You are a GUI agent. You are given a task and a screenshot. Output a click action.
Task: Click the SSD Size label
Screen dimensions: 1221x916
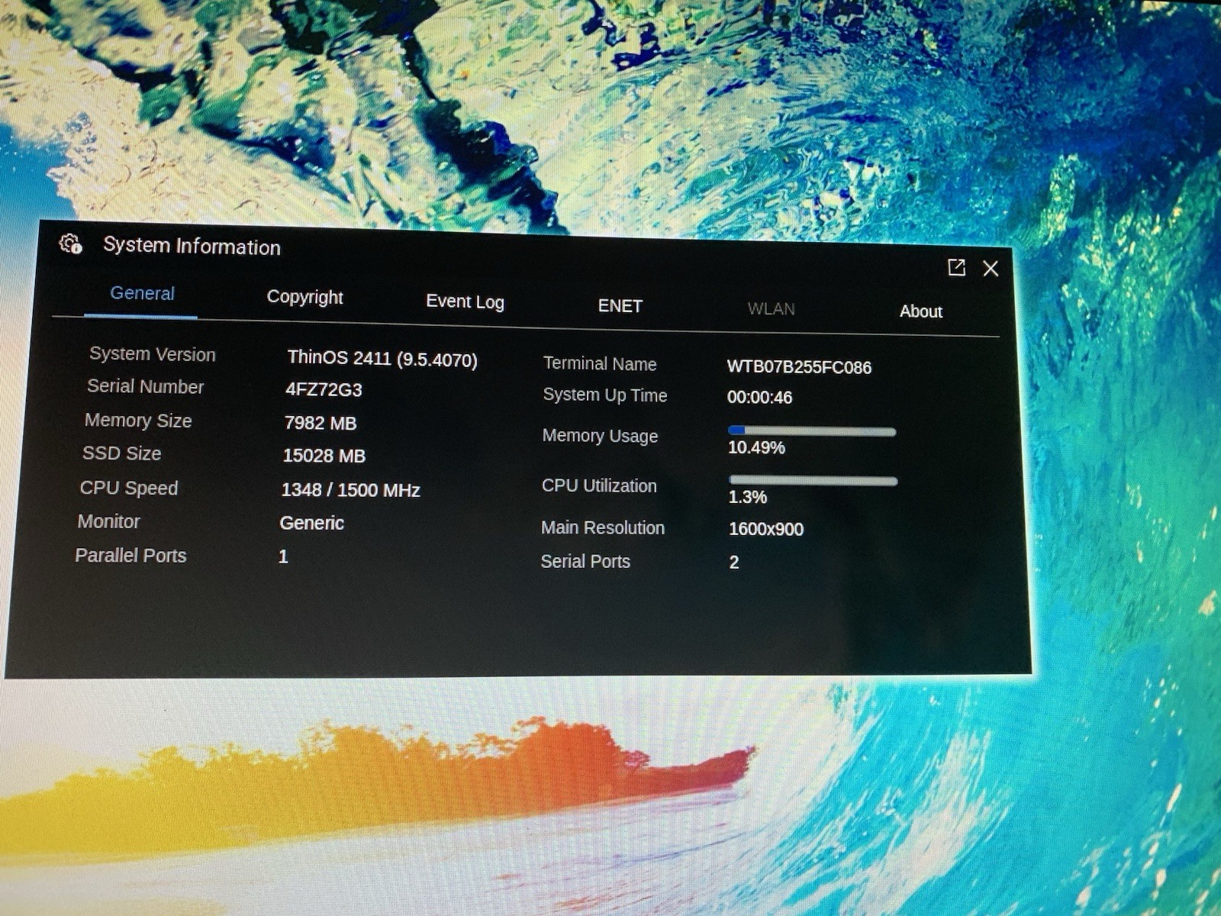click(x=121, y=453)
